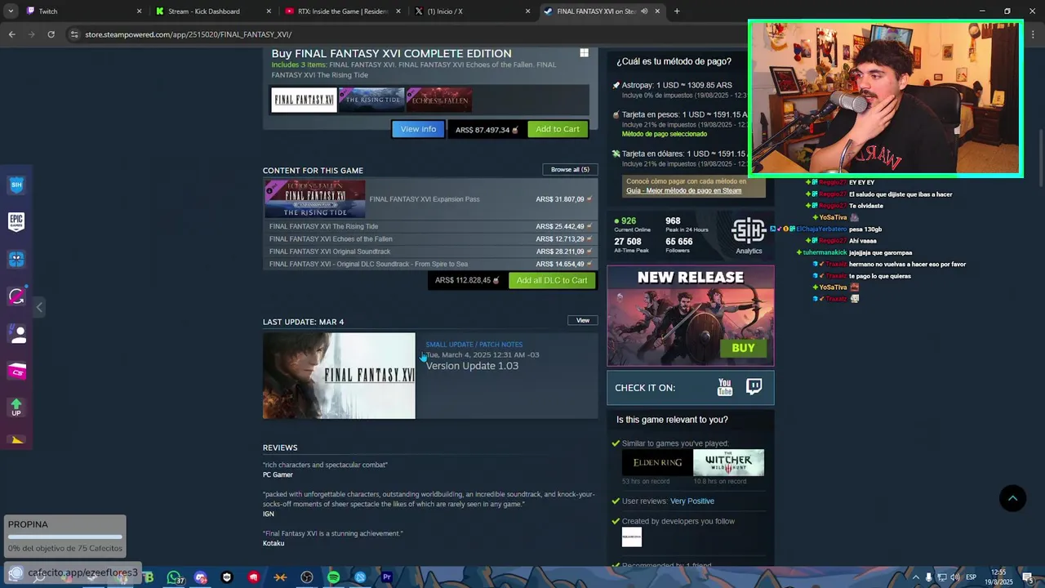Image resolution: width=1045 pixels, height=588 pixels.
Task: Click the BUY button on New Release banner
Action: point(743,348)
